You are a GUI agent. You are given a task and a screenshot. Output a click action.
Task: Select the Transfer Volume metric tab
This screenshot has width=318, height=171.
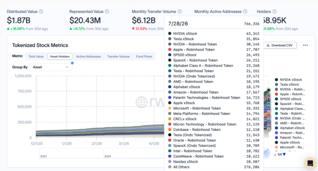118,56
